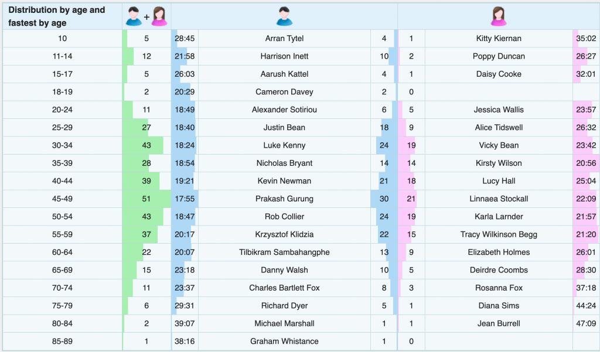Click runner name Nicholas Bryant
600x352 pixels.
tap(284, 163)
